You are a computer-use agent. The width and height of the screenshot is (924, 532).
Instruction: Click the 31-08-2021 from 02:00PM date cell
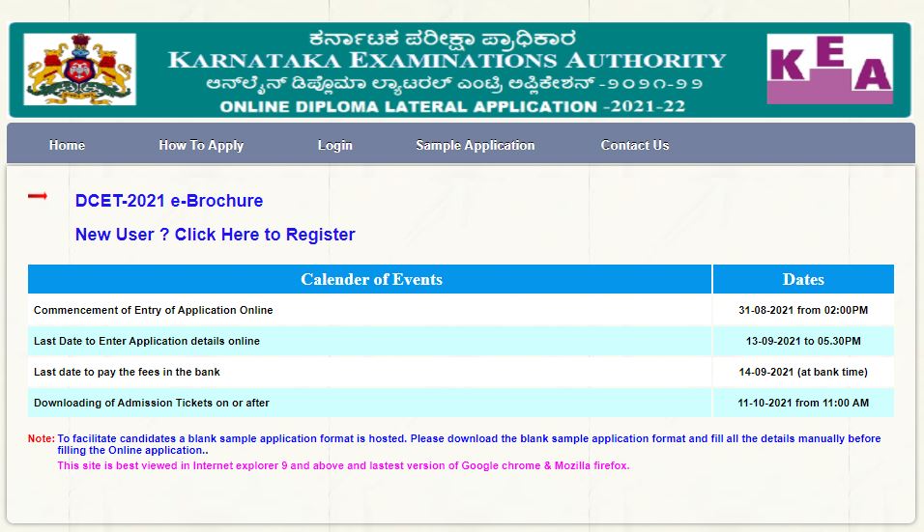[x=803, y=310]
